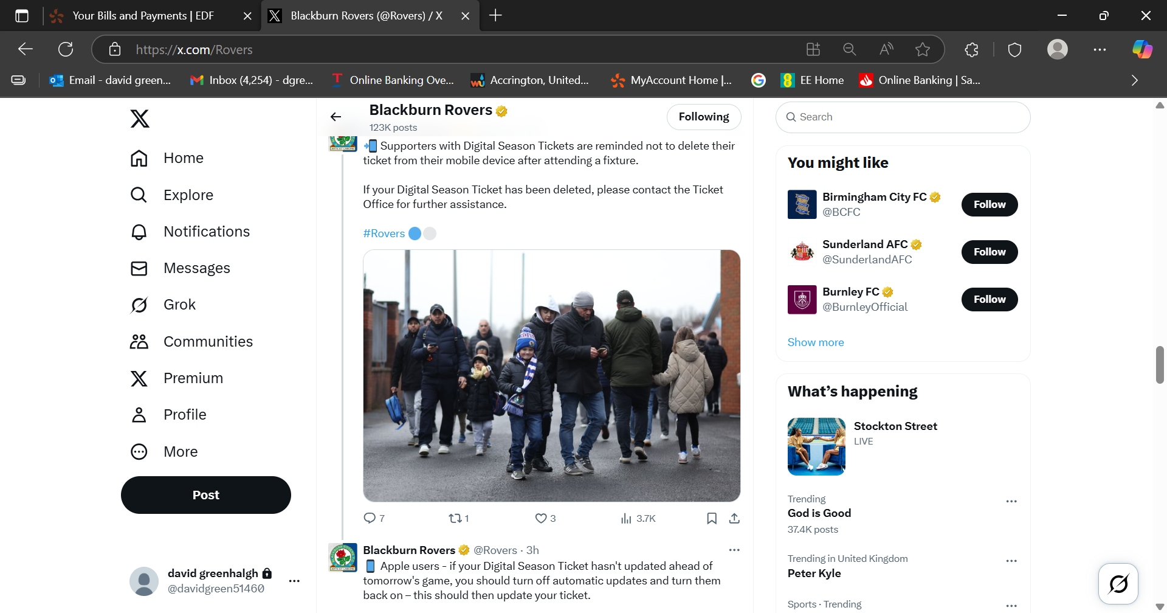Close the EDF Bills and Payments tab

[x=247, y=16]
